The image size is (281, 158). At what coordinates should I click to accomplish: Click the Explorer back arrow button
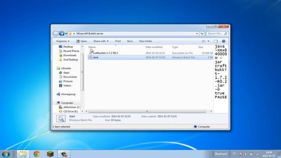(56, 33)
